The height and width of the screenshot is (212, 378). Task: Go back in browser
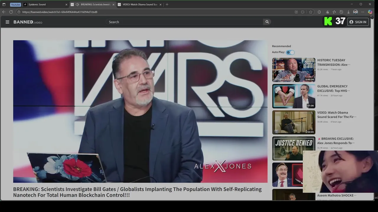(x=4, y=12)
